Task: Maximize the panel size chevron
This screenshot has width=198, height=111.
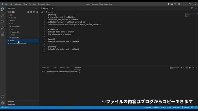Action: pos(193,68)
